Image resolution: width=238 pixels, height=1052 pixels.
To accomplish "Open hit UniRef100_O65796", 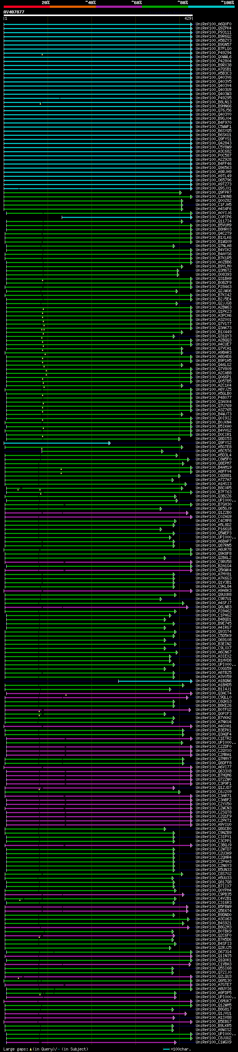I will point(213,180).
